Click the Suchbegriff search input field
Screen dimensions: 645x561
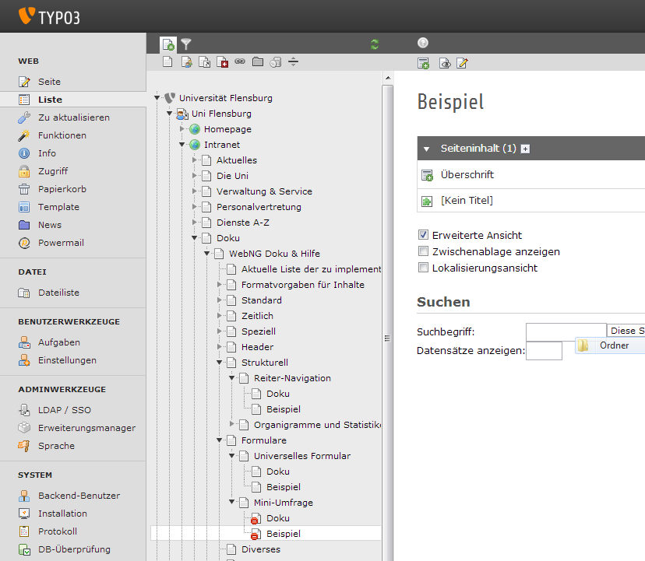pos(566,331)
